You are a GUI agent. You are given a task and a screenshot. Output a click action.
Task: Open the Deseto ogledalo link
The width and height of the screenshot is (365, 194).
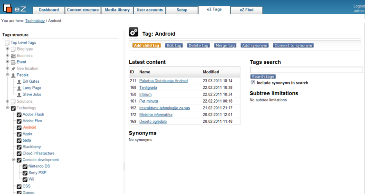pos(153,121)
